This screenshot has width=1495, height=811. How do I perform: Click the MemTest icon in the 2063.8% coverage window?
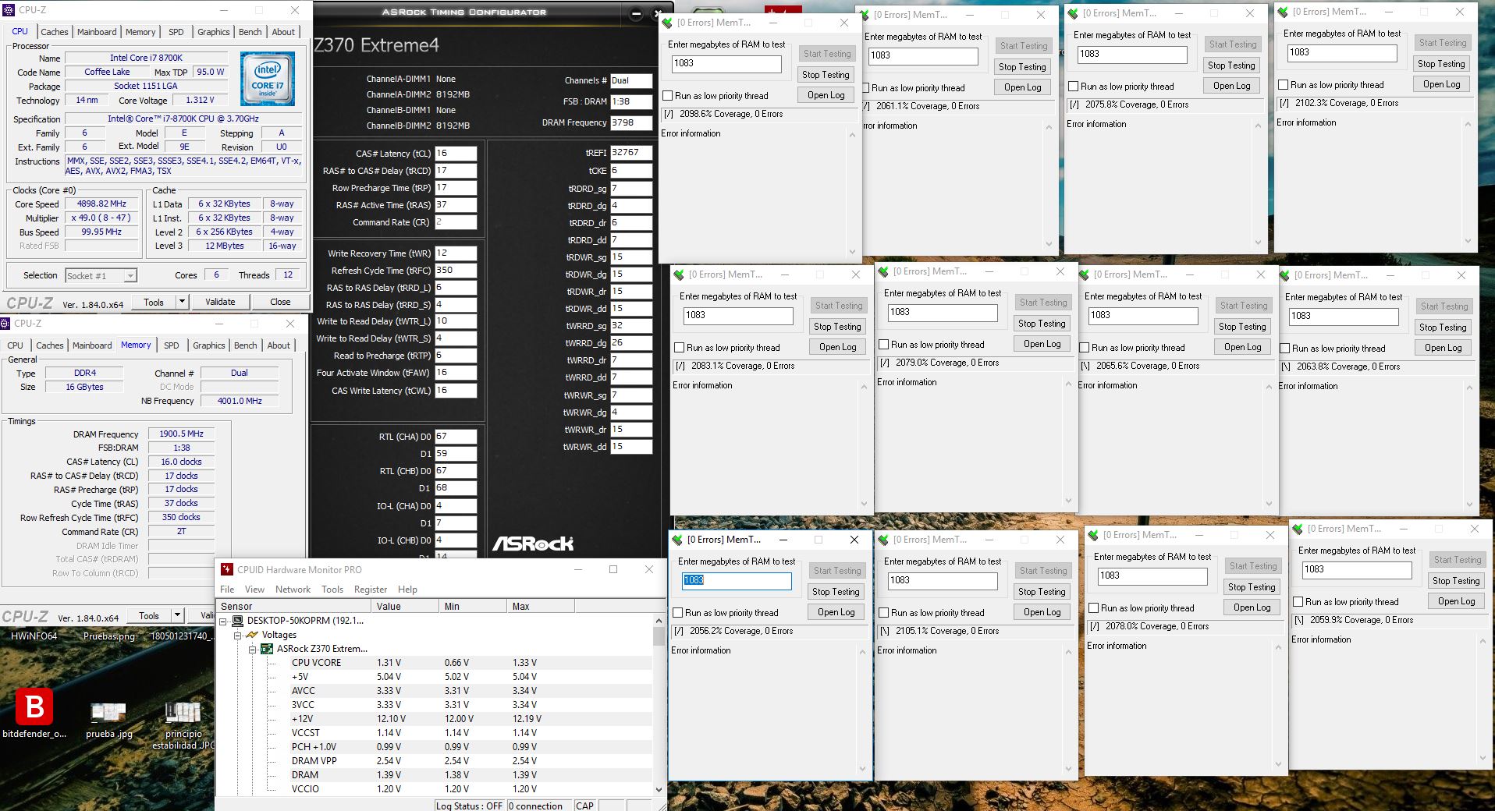[x=1285, y=275]
